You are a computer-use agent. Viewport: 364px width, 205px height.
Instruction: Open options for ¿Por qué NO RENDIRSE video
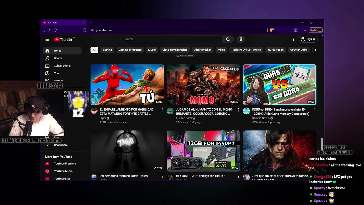[x=315, y=176]
